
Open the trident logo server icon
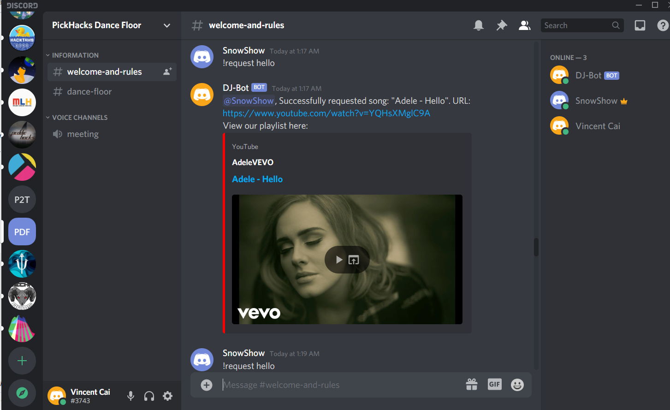[22, 264]
